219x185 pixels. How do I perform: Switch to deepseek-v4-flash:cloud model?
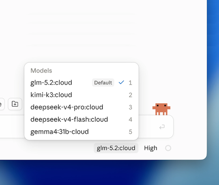tap(82, 119)
